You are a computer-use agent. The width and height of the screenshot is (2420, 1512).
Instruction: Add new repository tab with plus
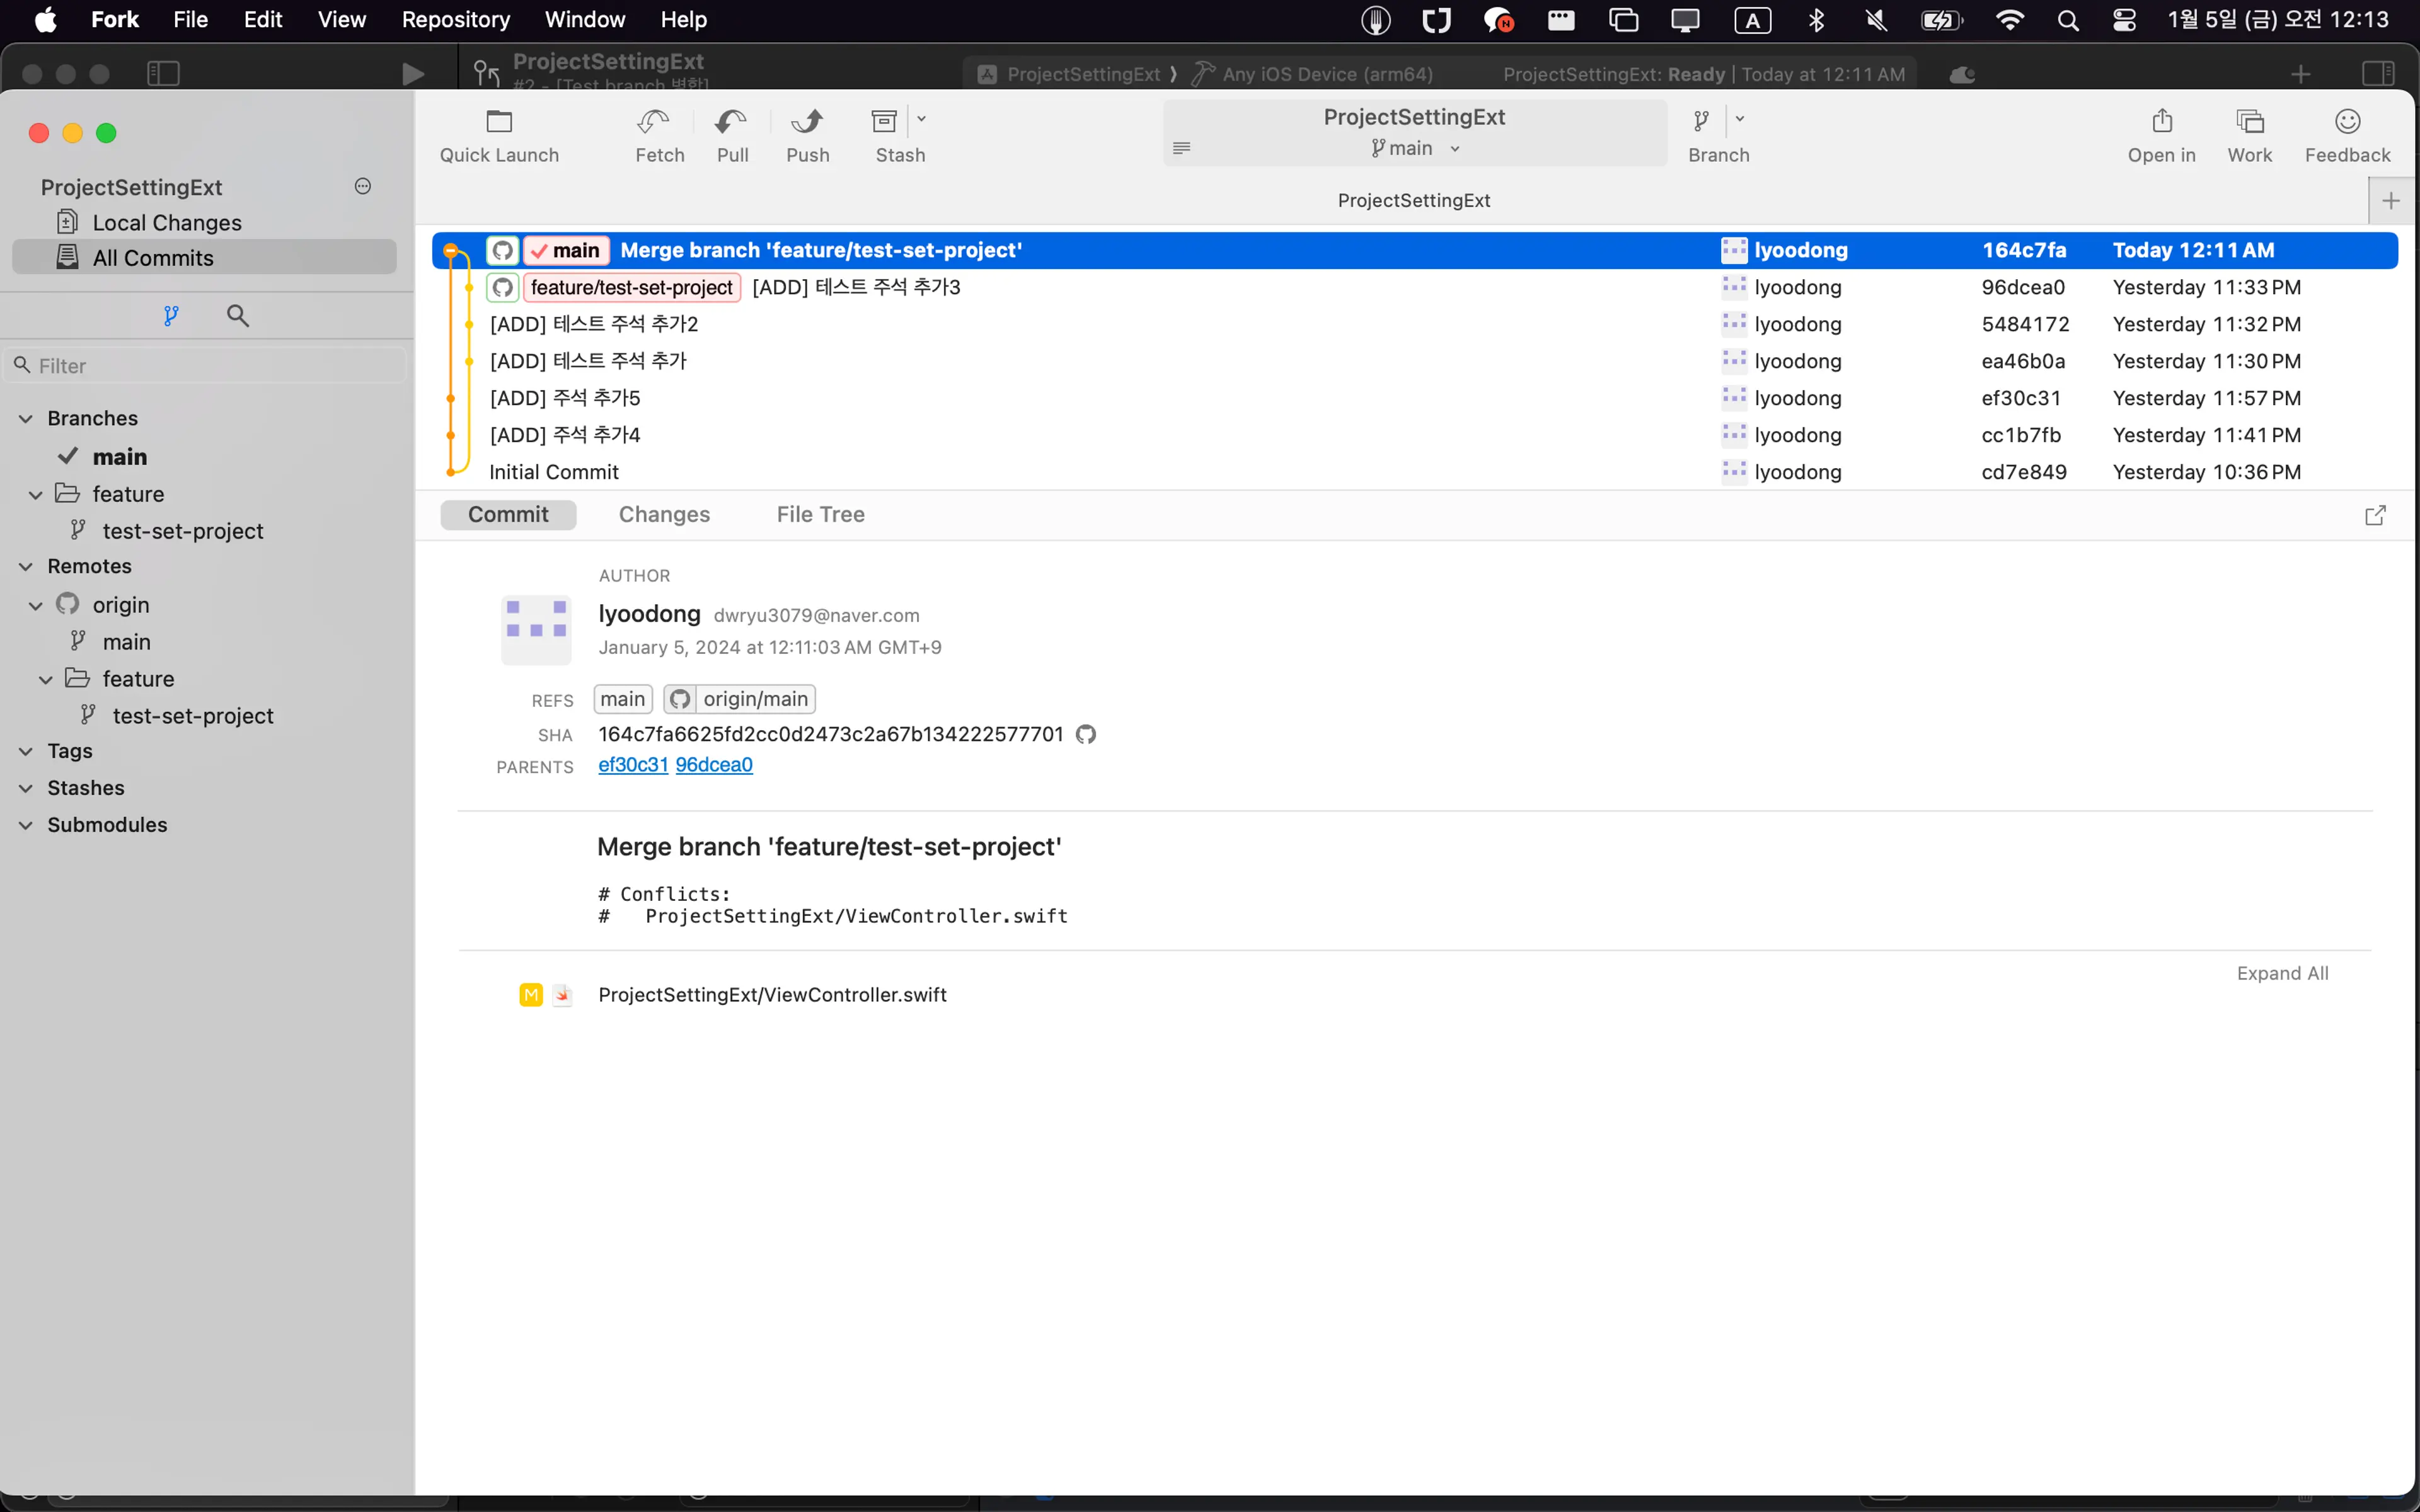click(2391, 201)
